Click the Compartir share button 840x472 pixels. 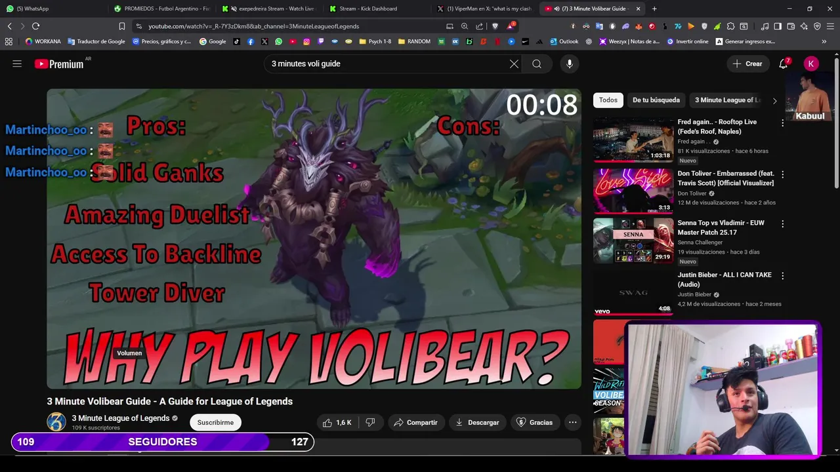[416, 423]
